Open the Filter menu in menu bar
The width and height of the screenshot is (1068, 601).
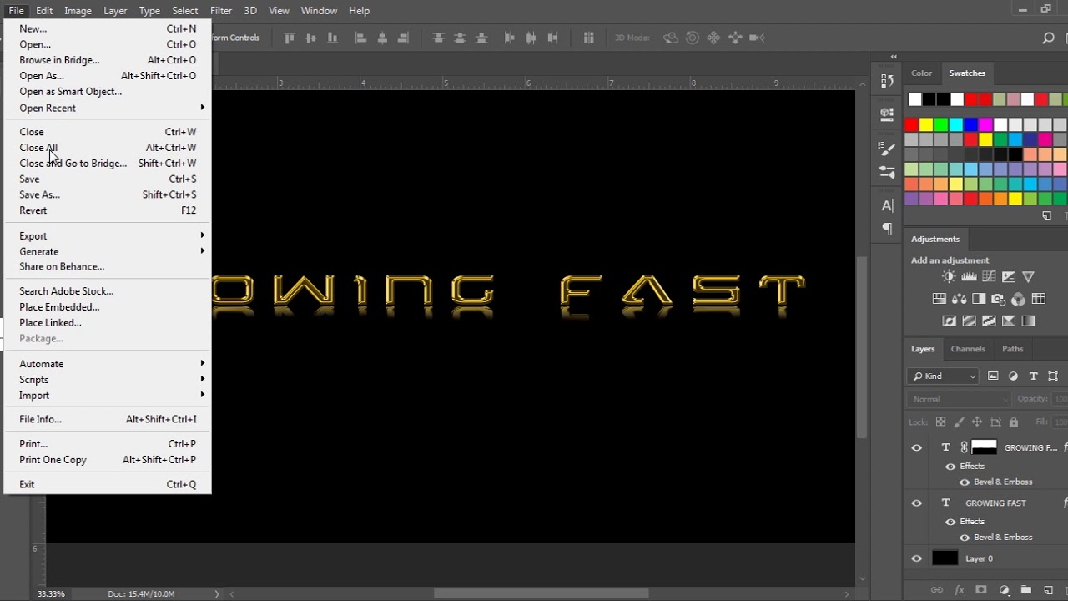pos(221,11)
